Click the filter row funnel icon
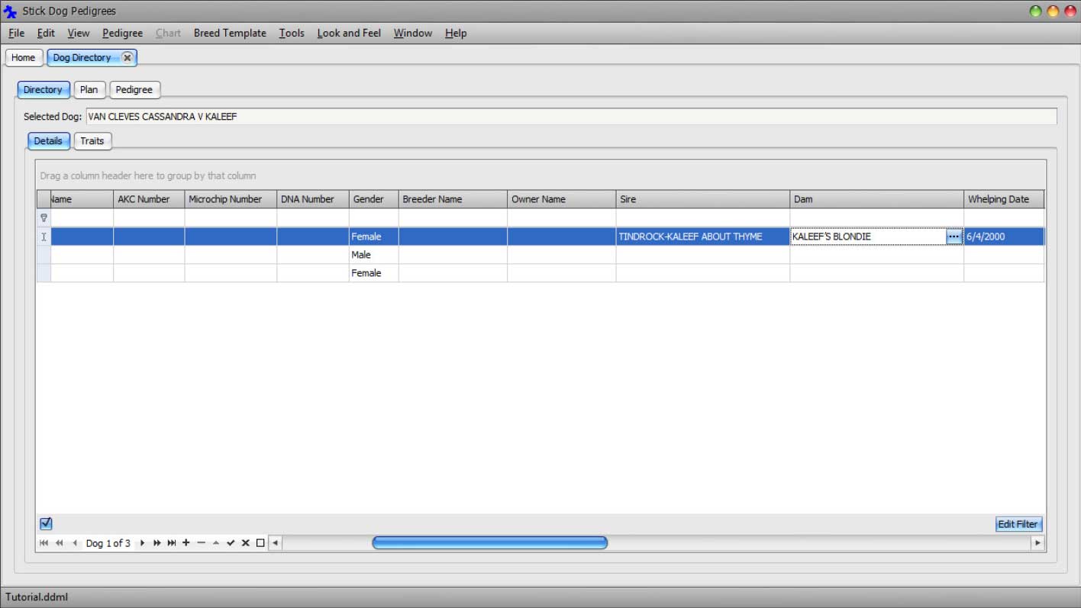This screenshot has height=608, width=1081. pos(44,218)
